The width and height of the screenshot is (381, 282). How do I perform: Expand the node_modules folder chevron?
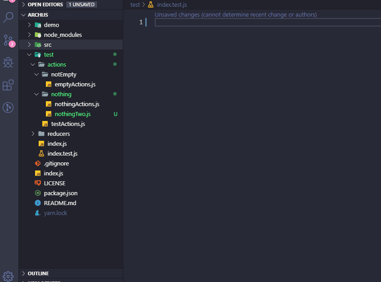pyautogui.click(x=29, y=35)
